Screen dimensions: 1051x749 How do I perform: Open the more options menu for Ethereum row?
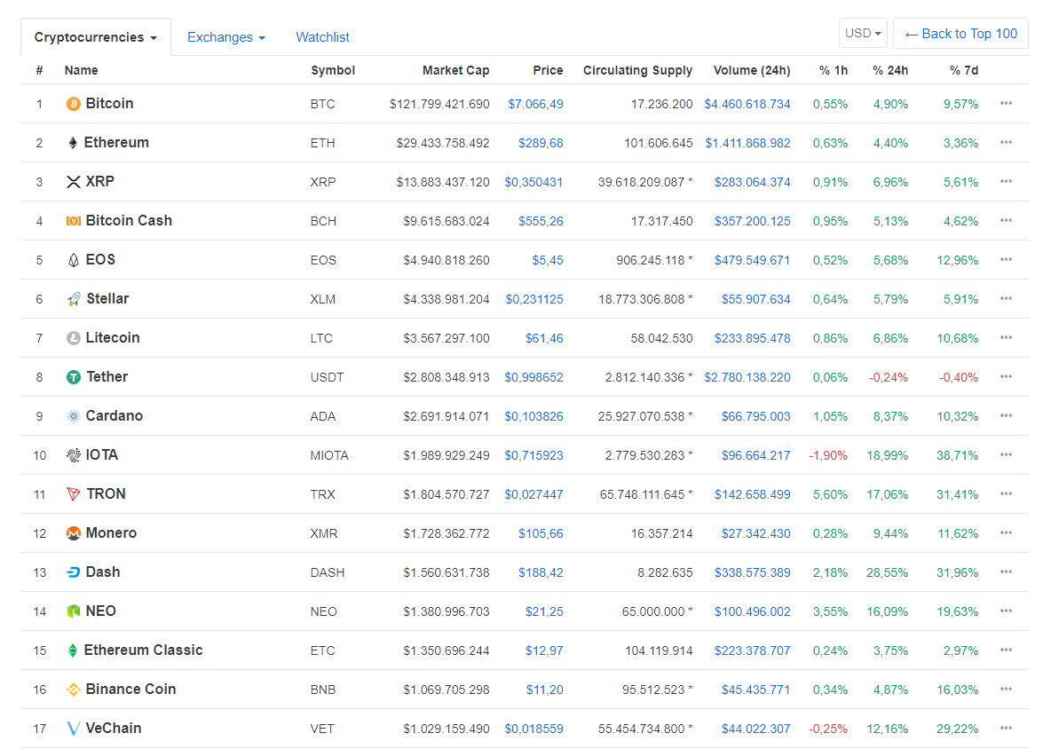pyautogui.click(x=1006, y=142)
